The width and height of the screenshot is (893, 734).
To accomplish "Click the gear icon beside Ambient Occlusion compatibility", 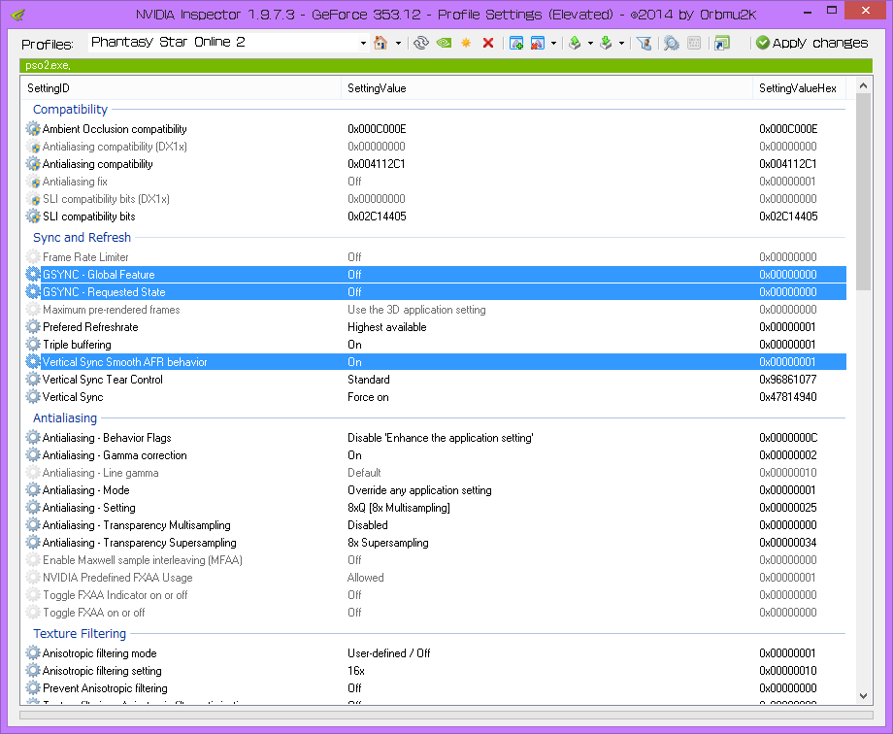I will click(33, 129).
